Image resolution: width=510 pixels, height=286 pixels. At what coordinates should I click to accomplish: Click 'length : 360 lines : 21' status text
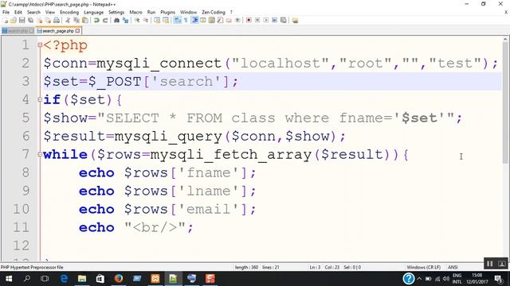[x=257, y=267]
